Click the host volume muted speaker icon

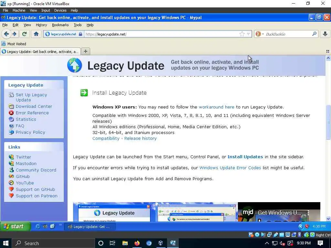(282, 243)
